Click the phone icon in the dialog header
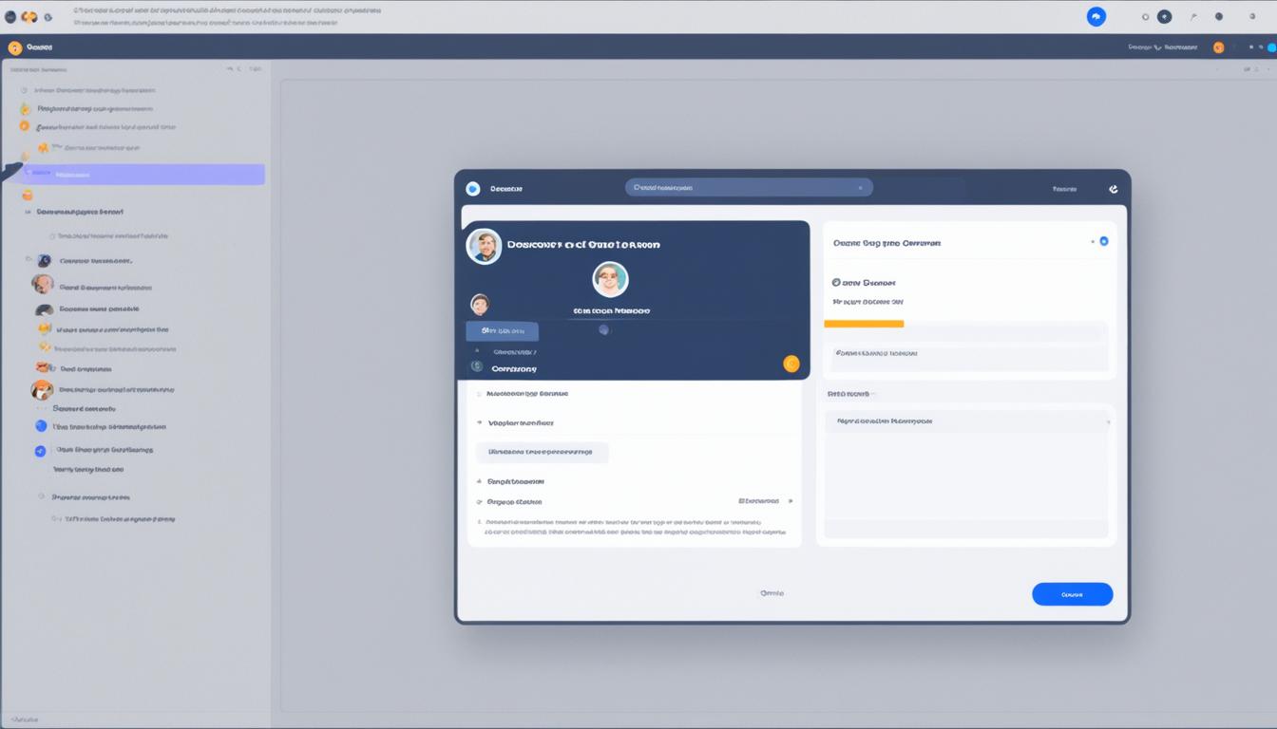 coord(1113,189)
